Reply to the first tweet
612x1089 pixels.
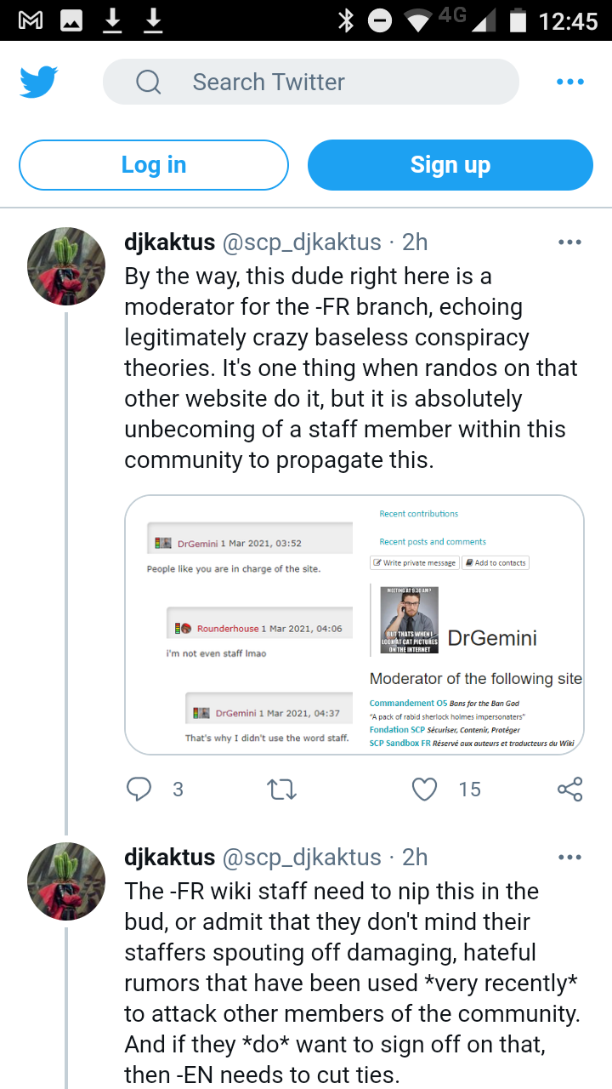[x=139, y=790]
